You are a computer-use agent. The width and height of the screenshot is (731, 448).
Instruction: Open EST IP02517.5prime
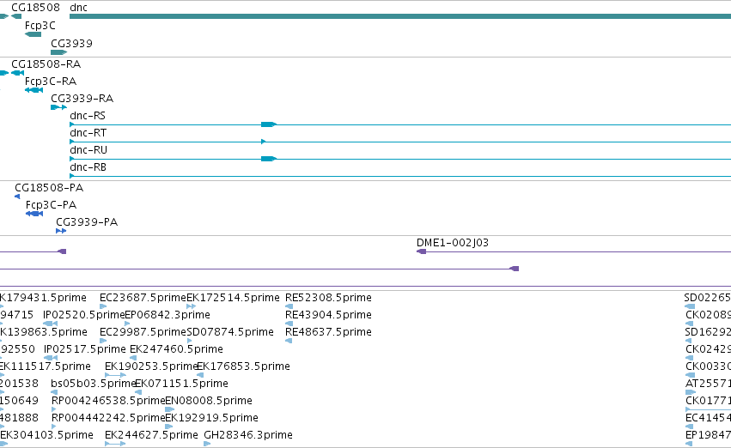85,349
